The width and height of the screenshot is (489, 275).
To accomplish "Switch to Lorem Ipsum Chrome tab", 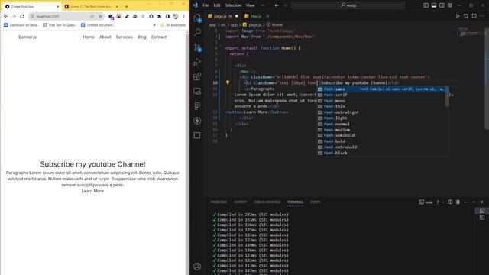I will [91, 7].
